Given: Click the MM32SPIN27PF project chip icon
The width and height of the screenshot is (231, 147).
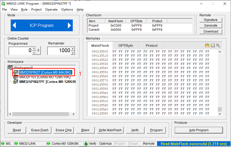Looking at the screenshot, I should point(16,82).
